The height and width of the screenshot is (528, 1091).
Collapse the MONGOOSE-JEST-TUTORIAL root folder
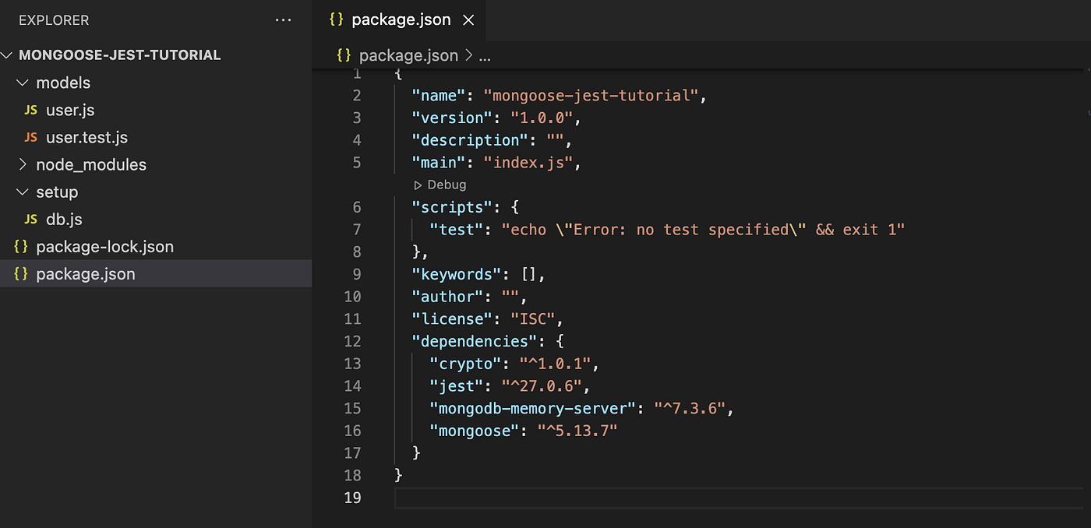(8, 55)
